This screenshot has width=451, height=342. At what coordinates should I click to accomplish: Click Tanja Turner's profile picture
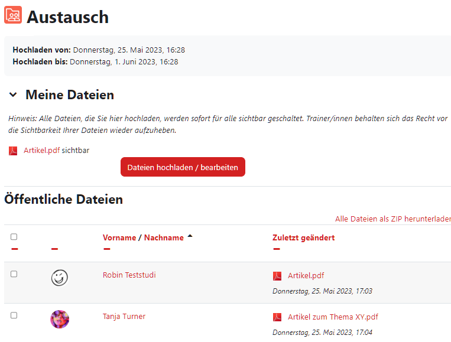pyautogui.click(x=60, y=319)
